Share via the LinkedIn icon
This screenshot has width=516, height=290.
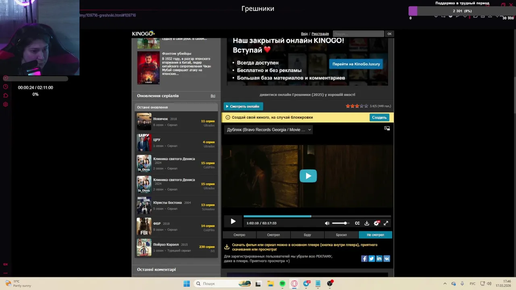click(379, 259)
